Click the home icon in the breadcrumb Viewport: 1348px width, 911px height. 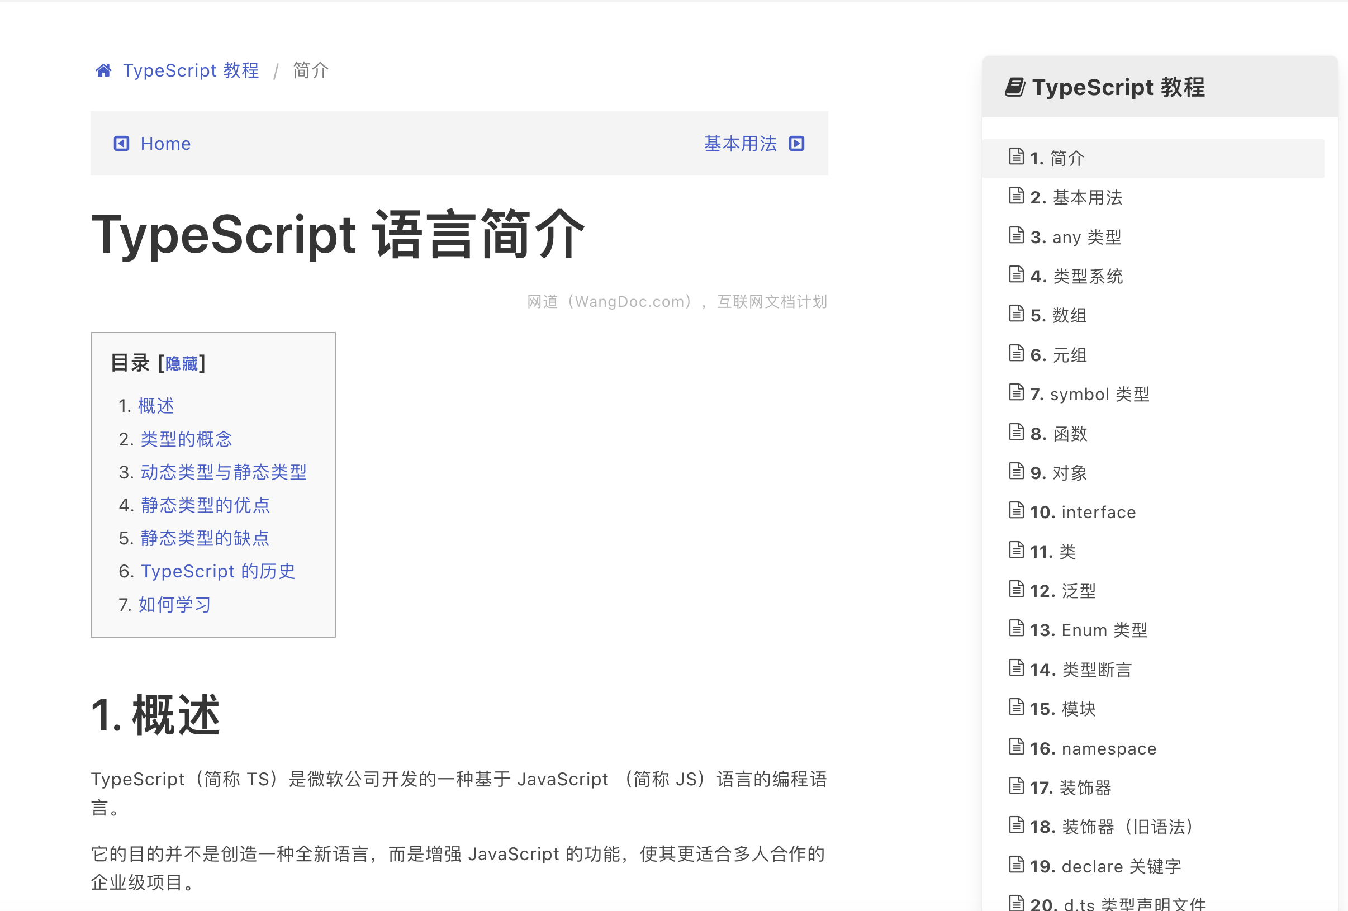click(x=103, y=70)
